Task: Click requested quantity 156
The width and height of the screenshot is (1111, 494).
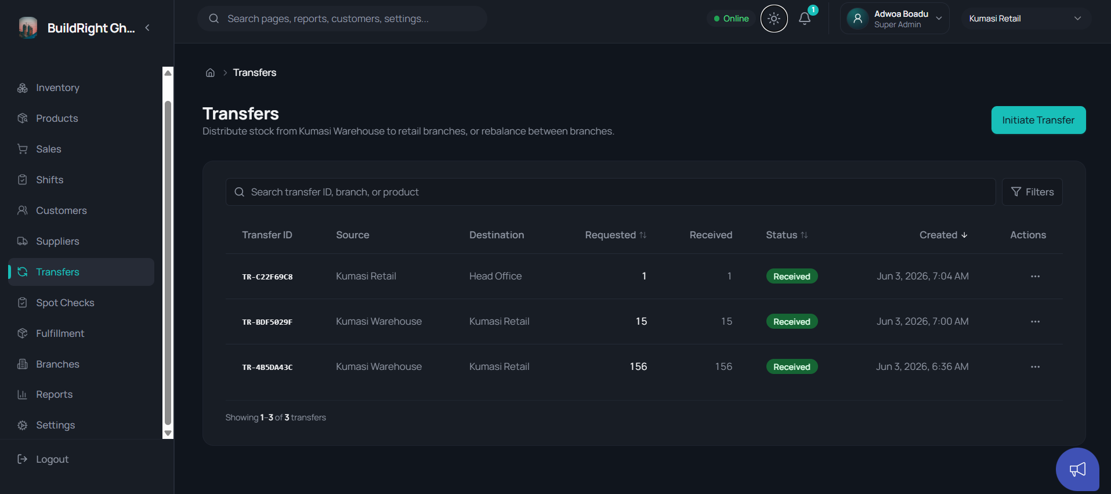Action: pyautogui.click(x=638, y=366)
